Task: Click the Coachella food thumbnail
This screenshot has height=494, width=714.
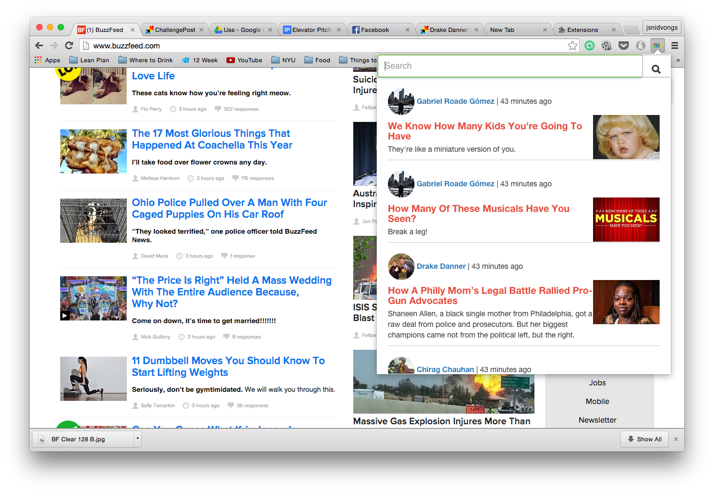Action: click(x=93, y=151)
